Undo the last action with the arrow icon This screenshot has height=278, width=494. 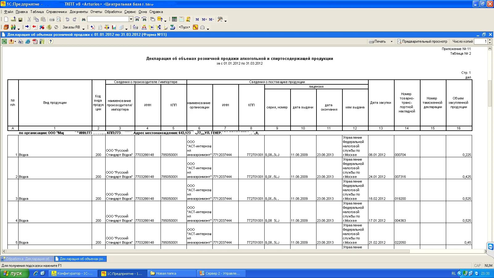(67, 19)
